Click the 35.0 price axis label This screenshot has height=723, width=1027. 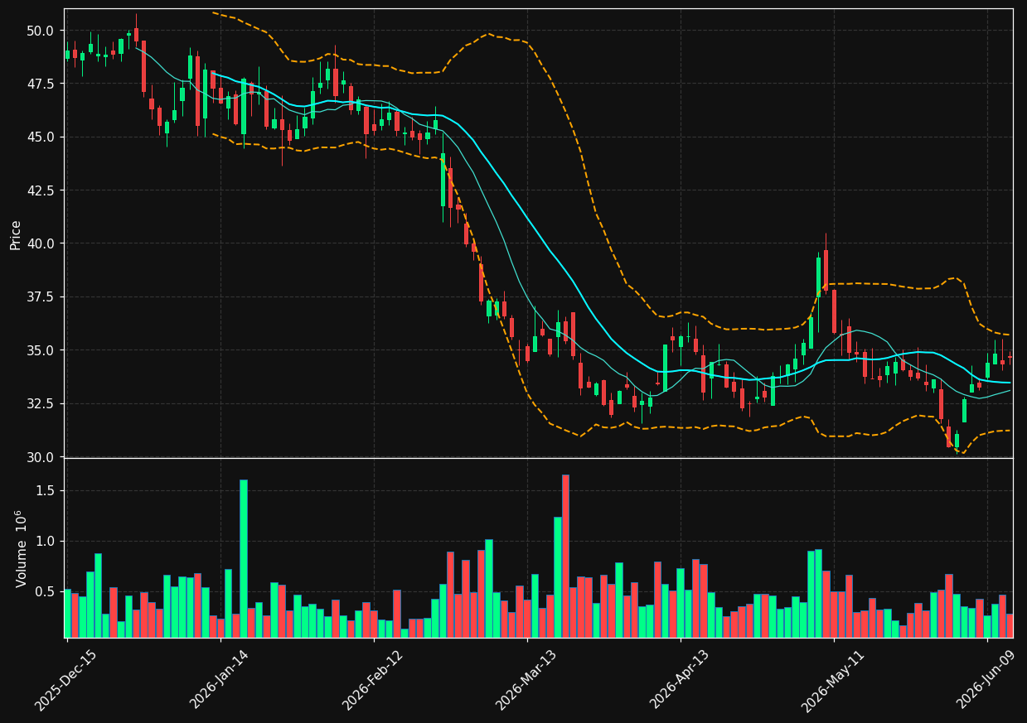coord(40,350)
